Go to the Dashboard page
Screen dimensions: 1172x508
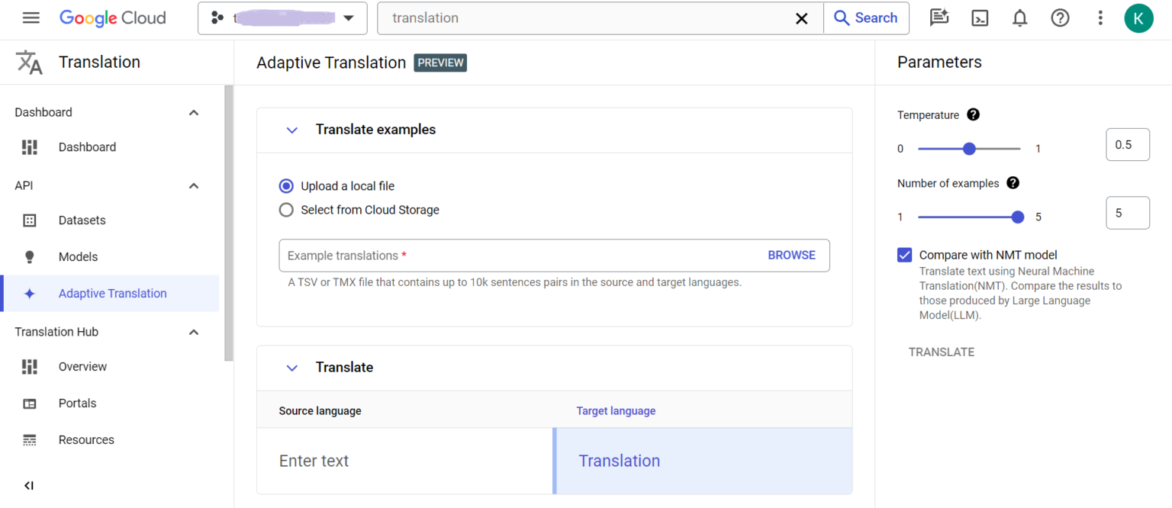pyautogui.click(x=86, y=146)
